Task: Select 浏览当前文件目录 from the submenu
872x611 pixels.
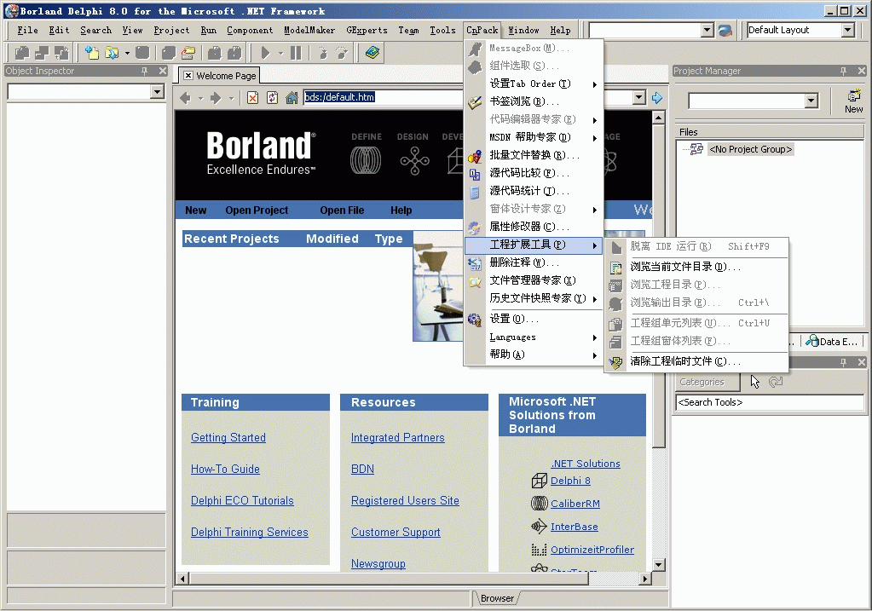Action: click(x=684, y=267)
